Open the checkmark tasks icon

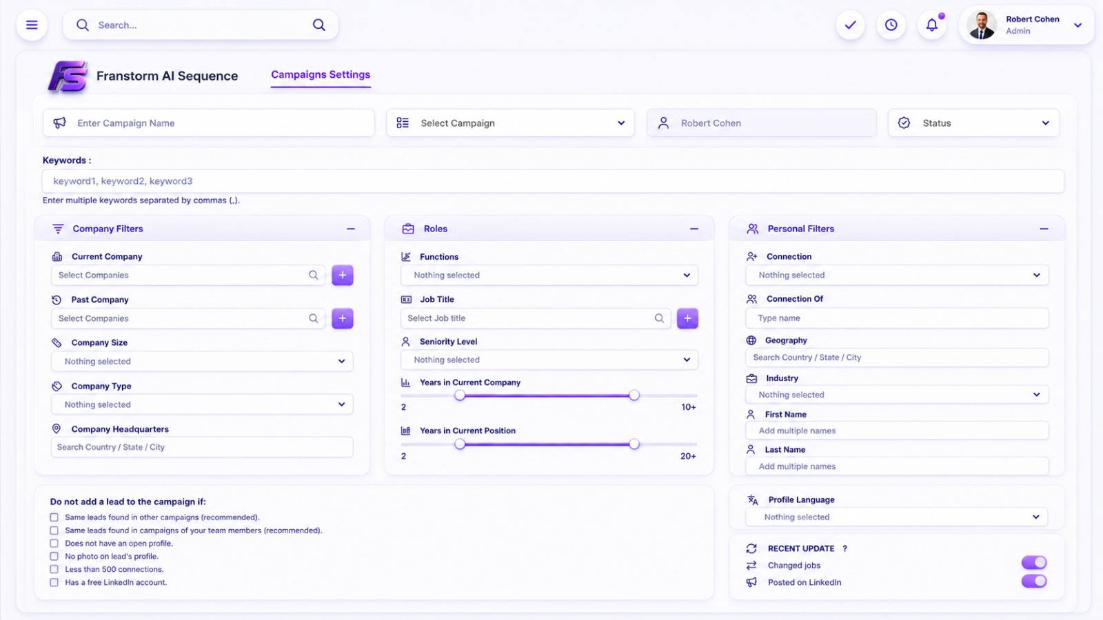tap(850, 25)
